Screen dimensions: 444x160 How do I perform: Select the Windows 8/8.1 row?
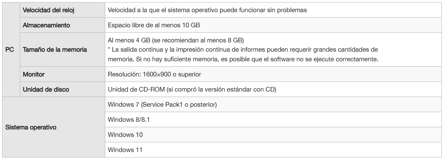(273, 120)
